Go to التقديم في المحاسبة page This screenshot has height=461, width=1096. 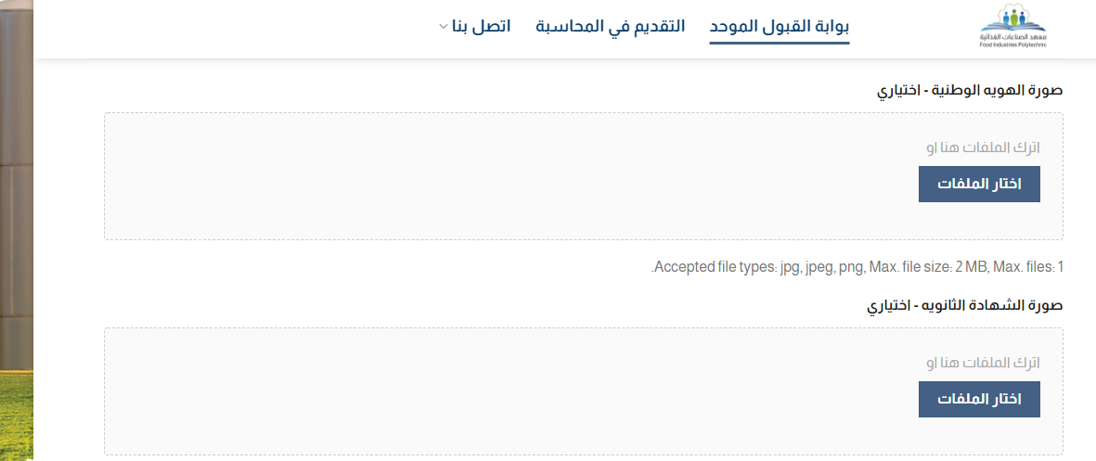tap(611, 26)
